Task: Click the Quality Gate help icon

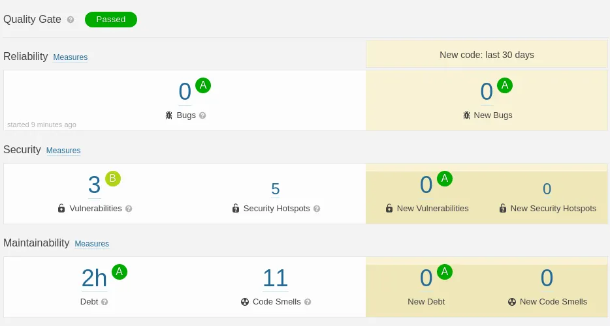Action: point(71,20)
